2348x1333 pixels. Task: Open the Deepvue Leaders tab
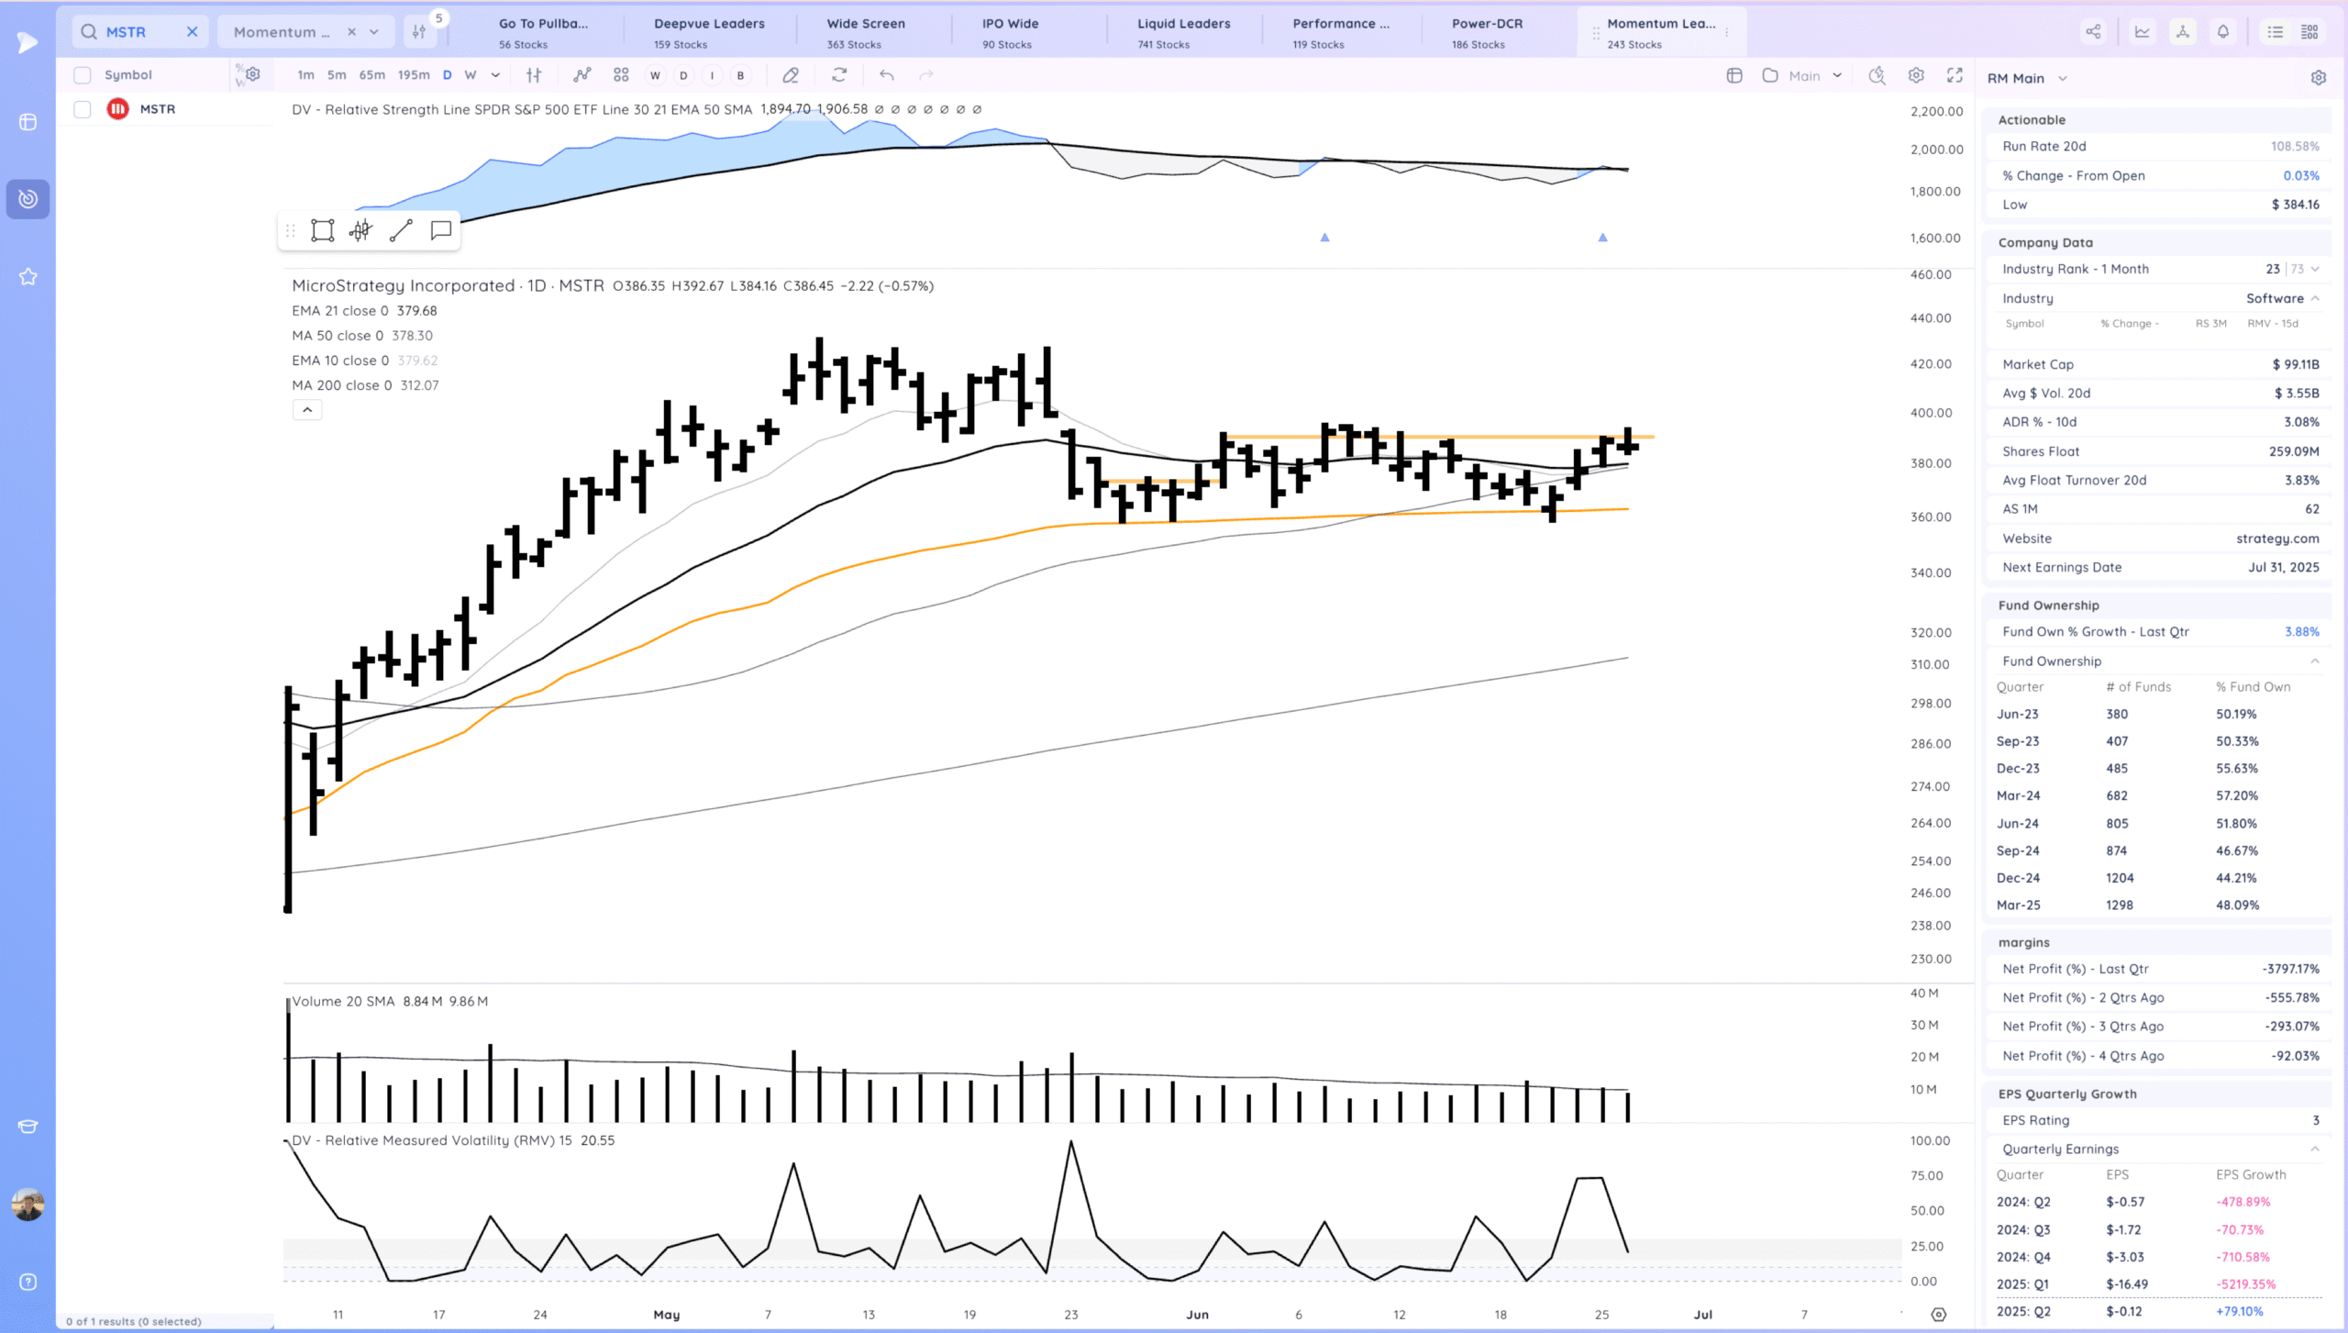[x=708, y=32]
